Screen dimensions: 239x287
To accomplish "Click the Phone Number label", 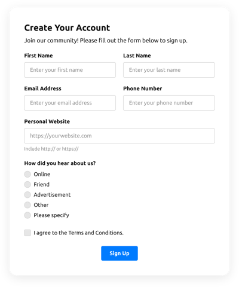I will tap(143, 88).
